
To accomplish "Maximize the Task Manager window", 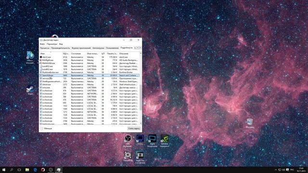I will pos(131,40).
